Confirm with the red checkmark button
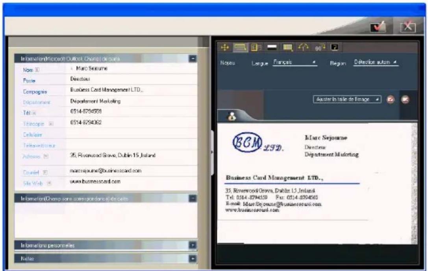Viewport: 428px width, 271px height. [378, 27]
